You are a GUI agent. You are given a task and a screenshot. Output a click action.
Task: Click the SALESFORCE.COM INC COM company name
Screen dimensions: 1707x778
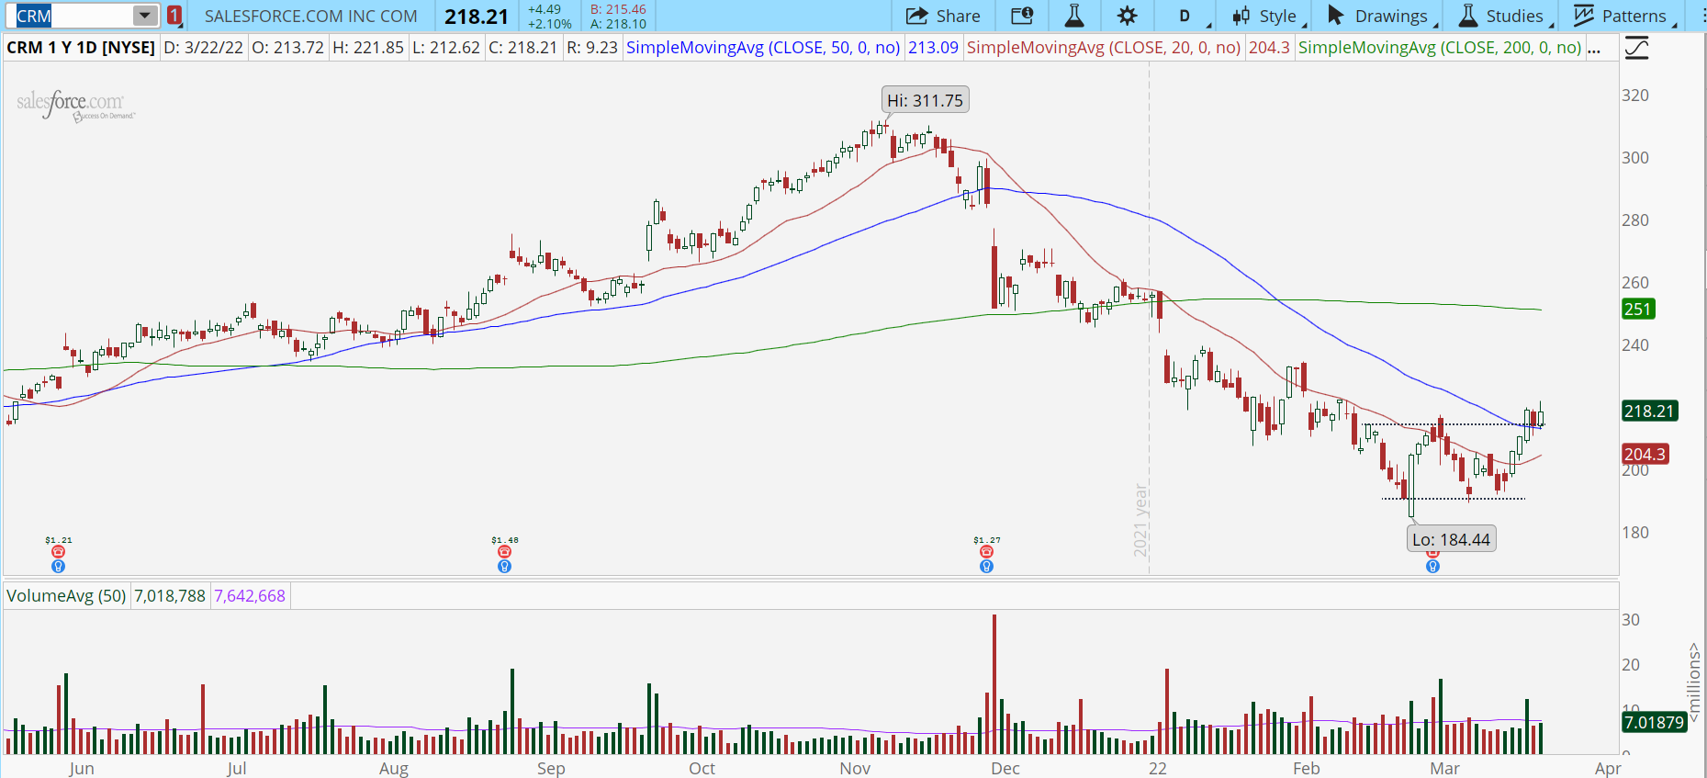pyautogui.click(x=311, y=17)
